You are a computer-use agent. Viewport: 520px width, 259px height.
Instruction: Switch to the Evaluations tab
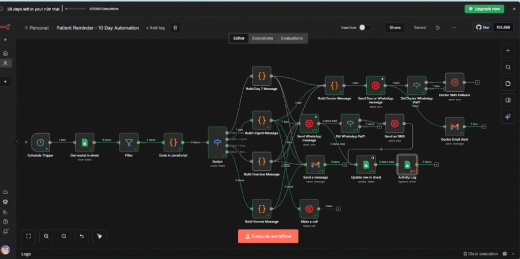pyautogui.click(x=291, y=39)
